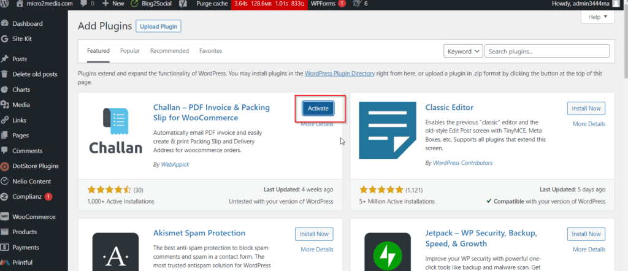Click 'Last Updated: 5 days ago' text
Viewport: 628px width, 271px height.
coord(572,189)
